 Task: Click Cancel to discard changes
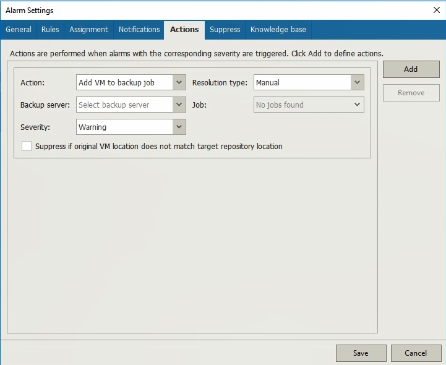tap(416, 353)
